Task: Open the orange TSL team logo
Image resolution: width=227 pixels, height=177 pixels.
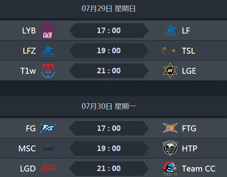Action: (170, 50)
